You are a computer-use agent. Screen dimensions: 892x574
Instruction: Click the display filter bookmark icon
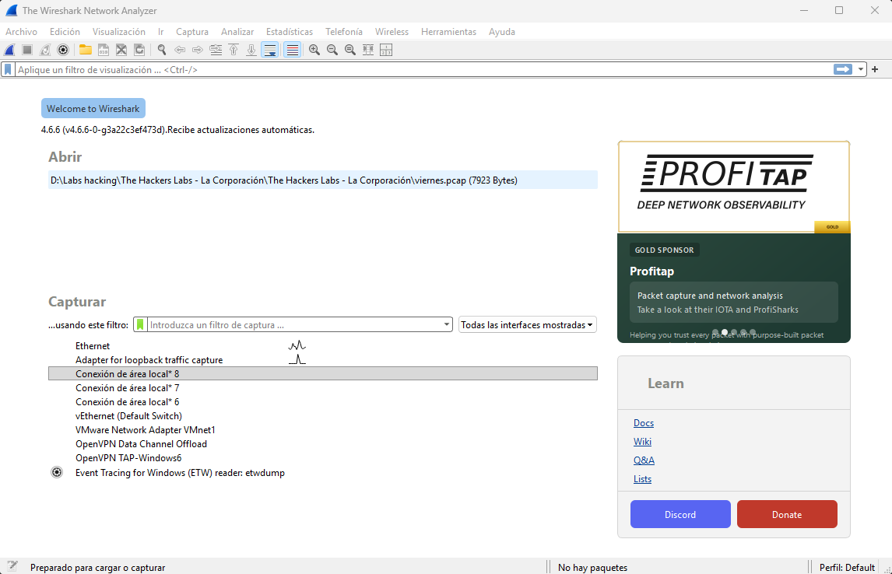(8, 69)
